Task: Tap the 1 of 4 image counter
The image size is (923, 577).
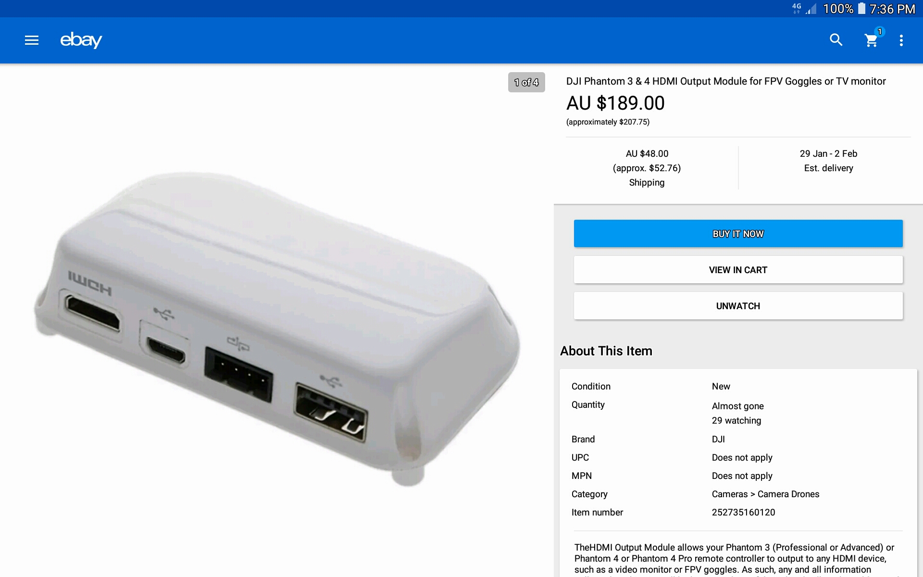Action: click(526, 82)
